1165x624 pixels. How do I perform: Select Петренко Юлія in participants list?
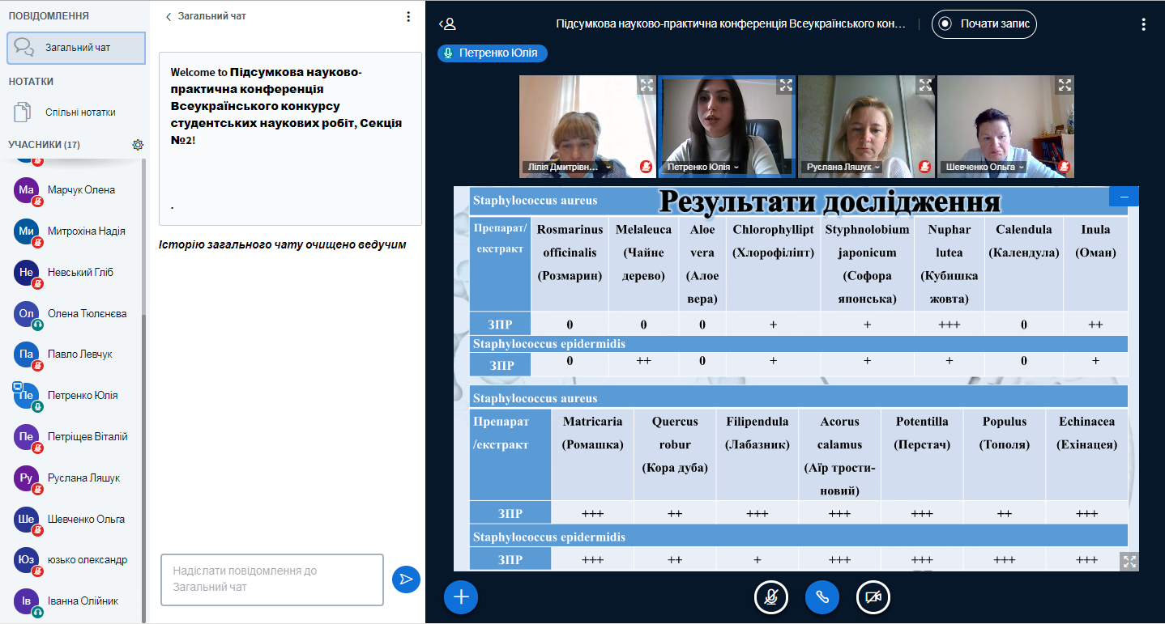(75, 396)
